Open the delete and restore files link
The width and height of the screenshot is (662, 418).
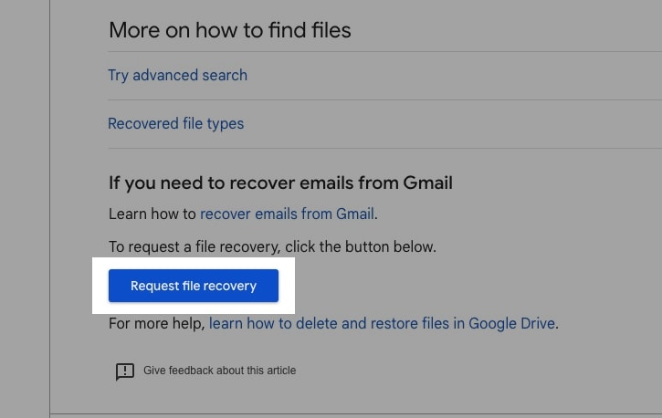click(x=382, y=323)
